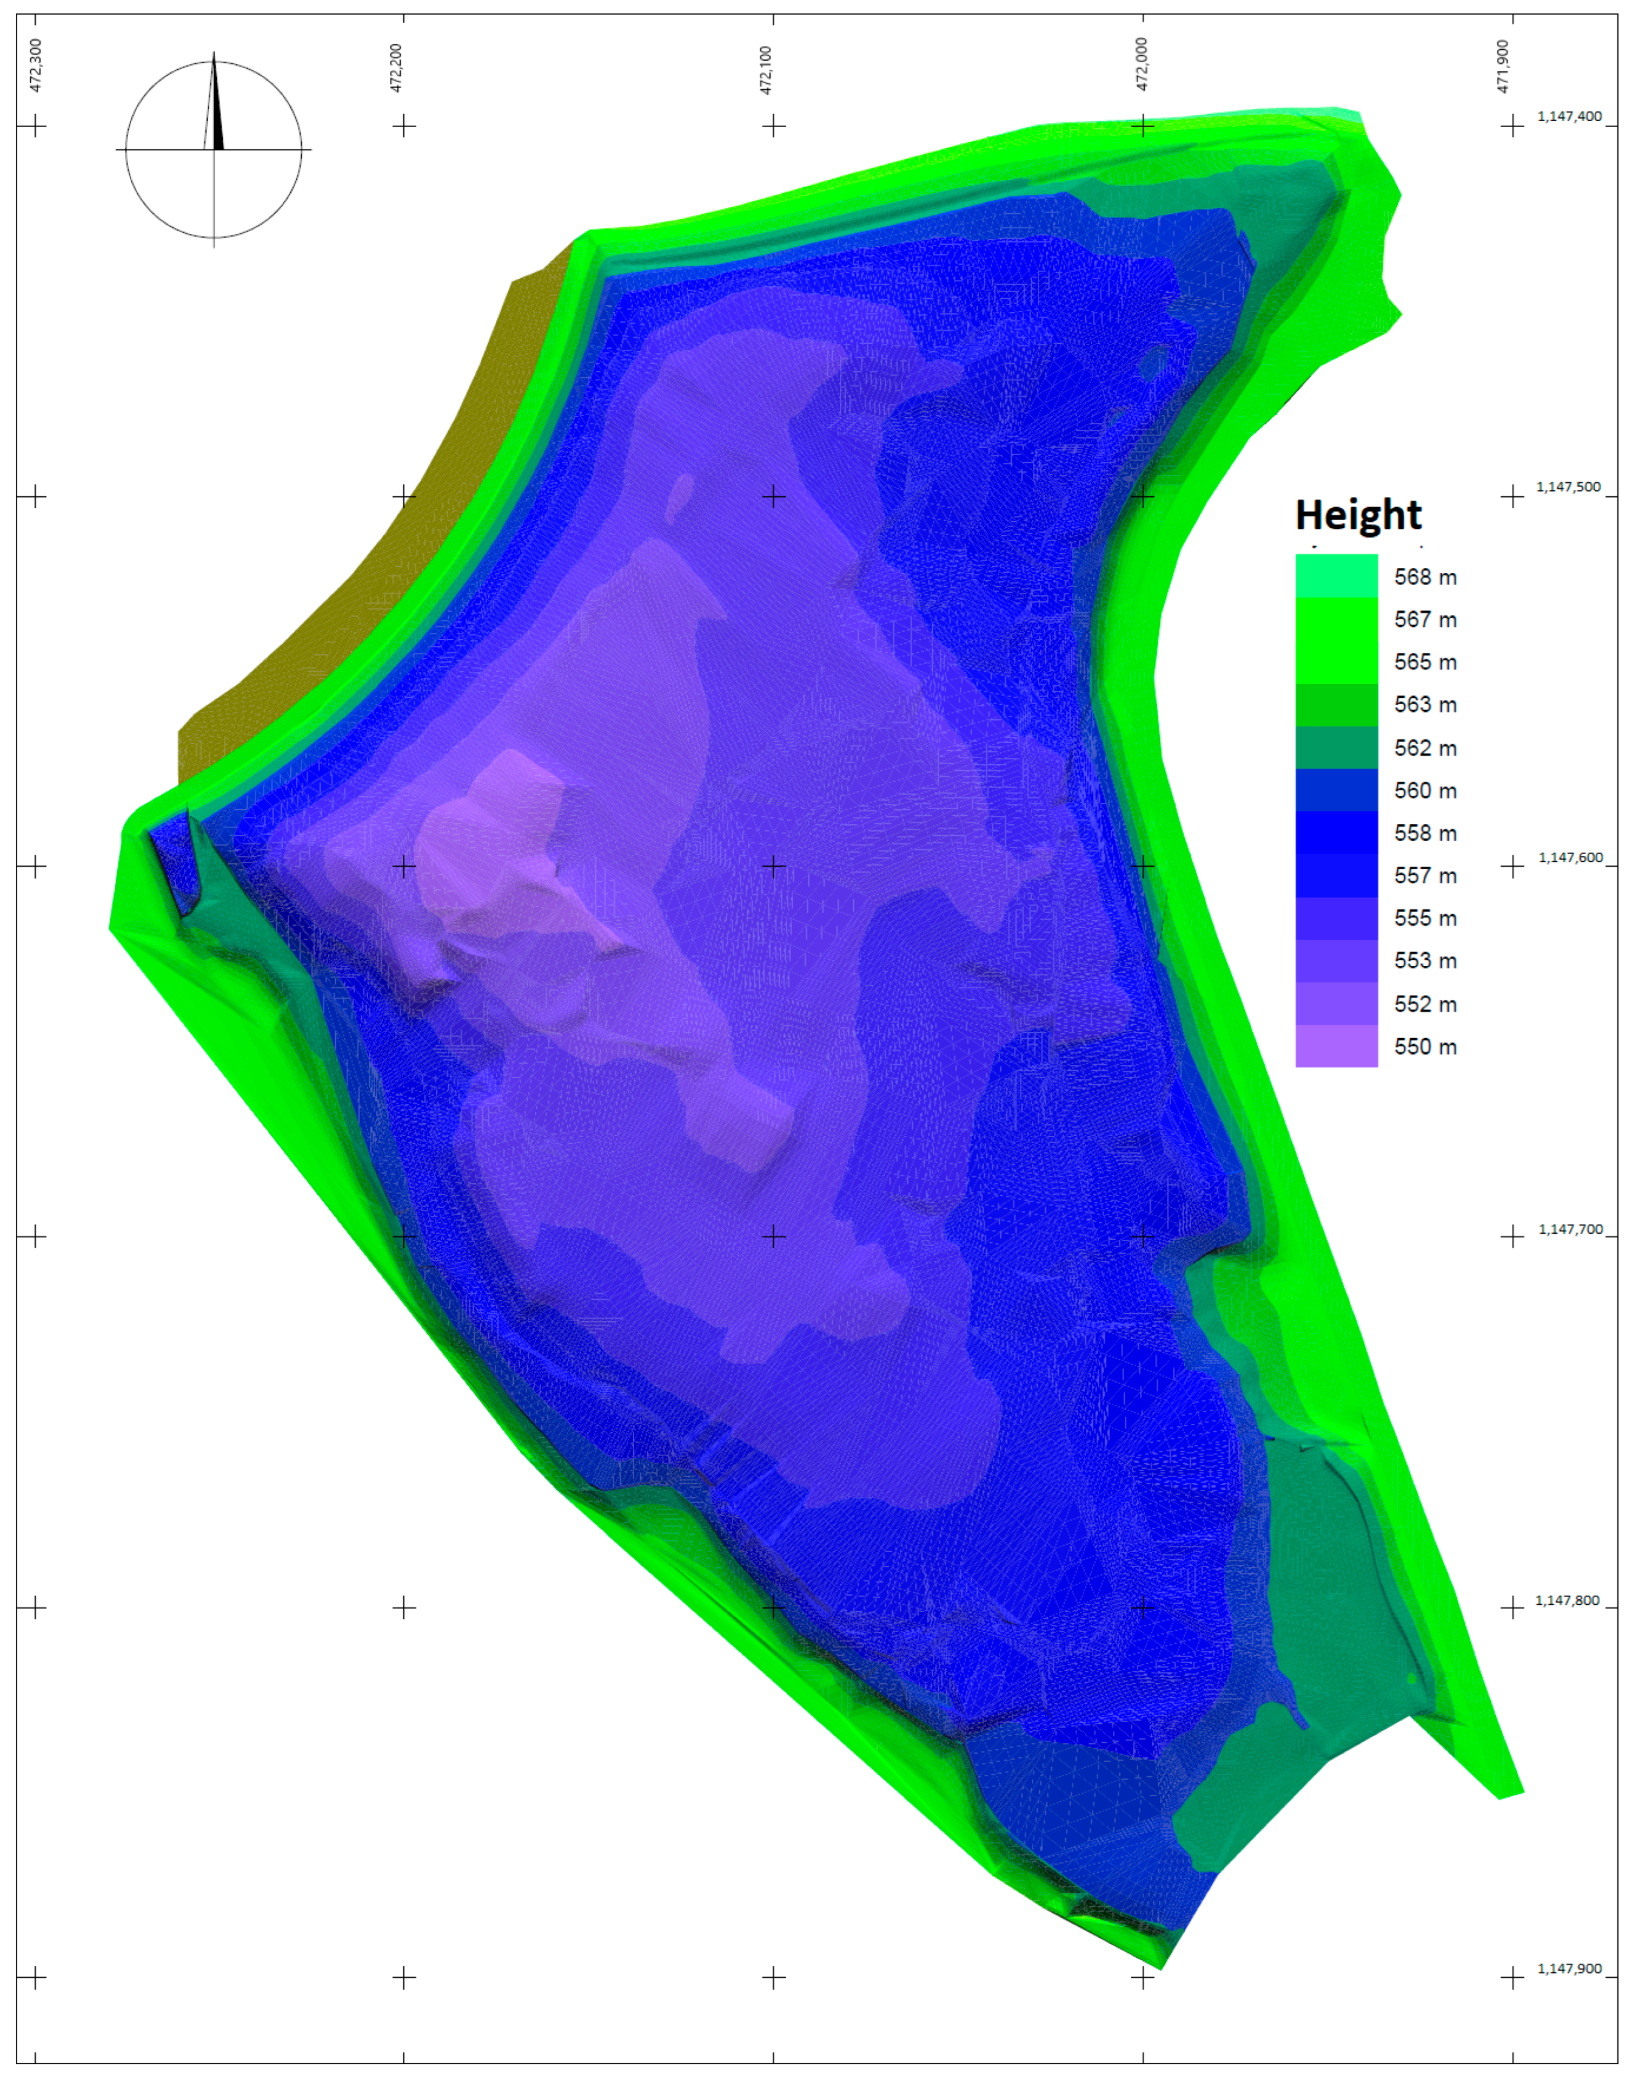
Task: Click the 568 m legend color swatch
Action: pos(1335,576)
